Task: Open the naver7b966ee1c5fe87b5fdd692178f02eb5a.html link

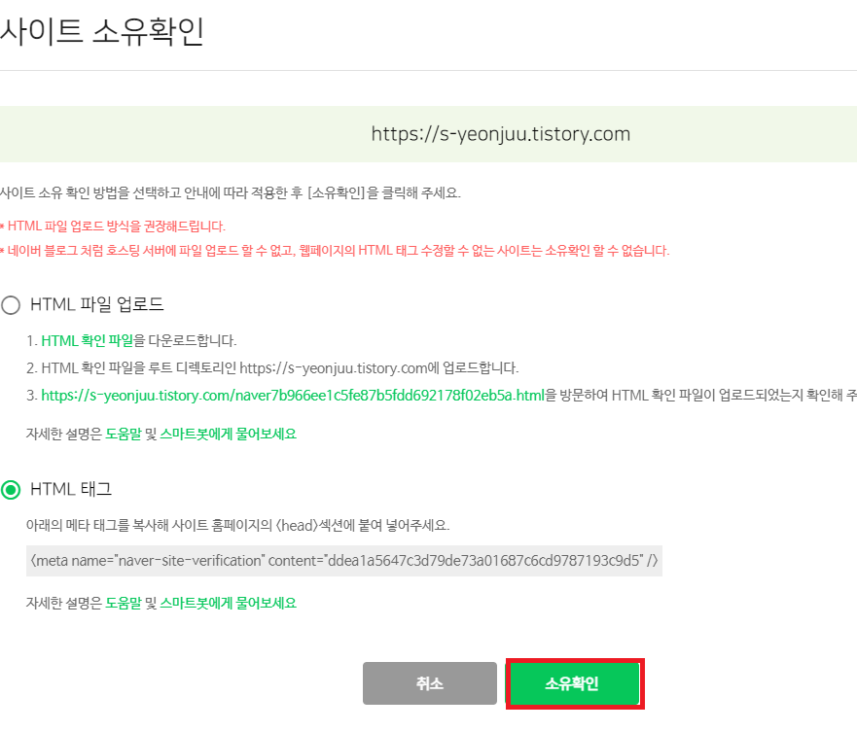Action: pyautogui.click(x=293, y=395)
